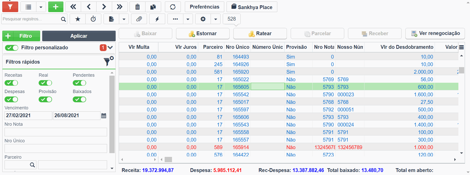
Task: Go to the next record
Action: (x=104, y=7)
